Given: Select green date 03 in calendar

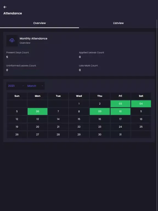Looking at the screenshot, I should coord(120,104).
